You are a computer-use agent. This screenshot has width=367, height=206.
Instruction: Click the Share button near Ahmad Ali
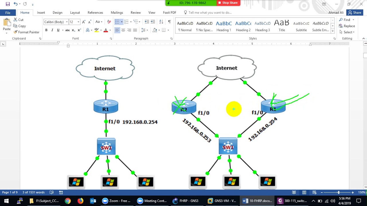[355, 13]
